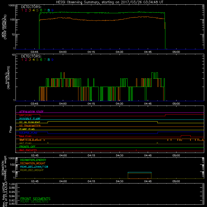
Task: Click the Mon. Rate LIVETIME axis title
Action: tap(5, 194)
